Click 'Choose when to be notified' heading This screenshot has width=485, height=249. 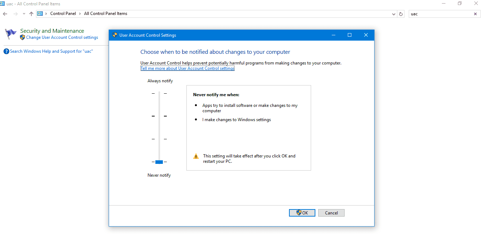[x=215, y=52]
